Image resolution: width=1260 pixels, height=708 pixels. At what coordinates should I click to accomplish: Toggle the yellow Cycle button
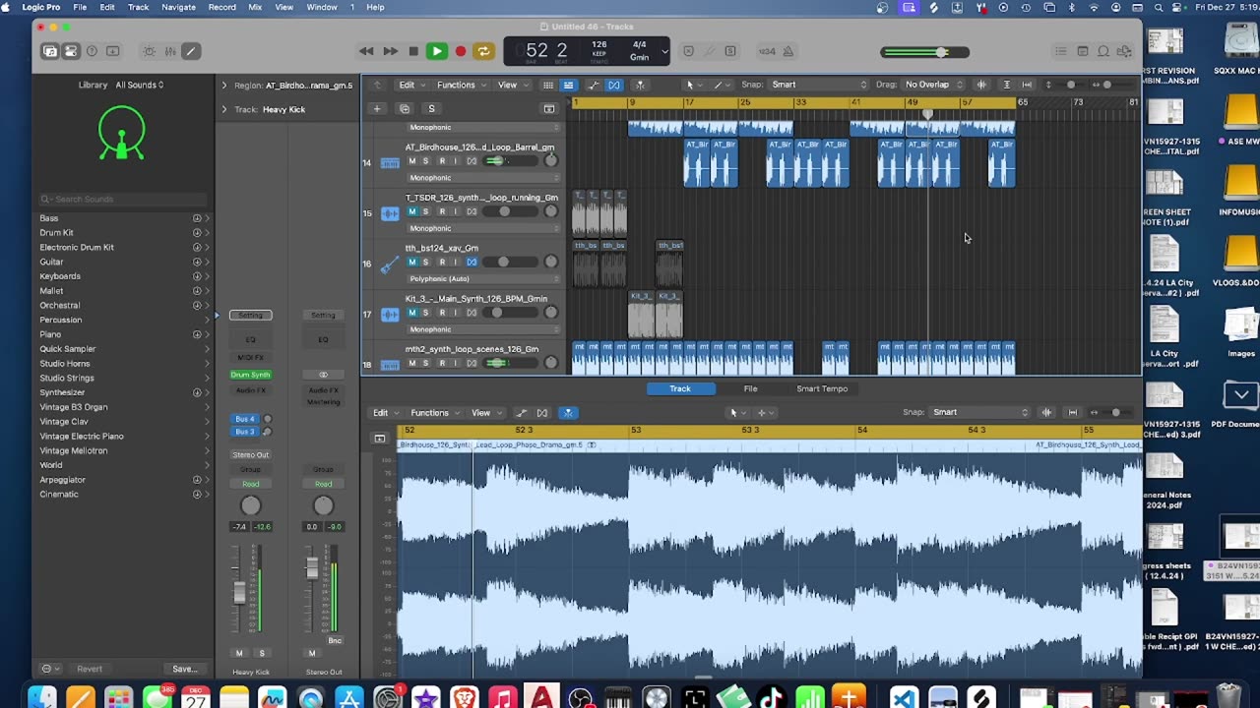(x=483, y=51)
